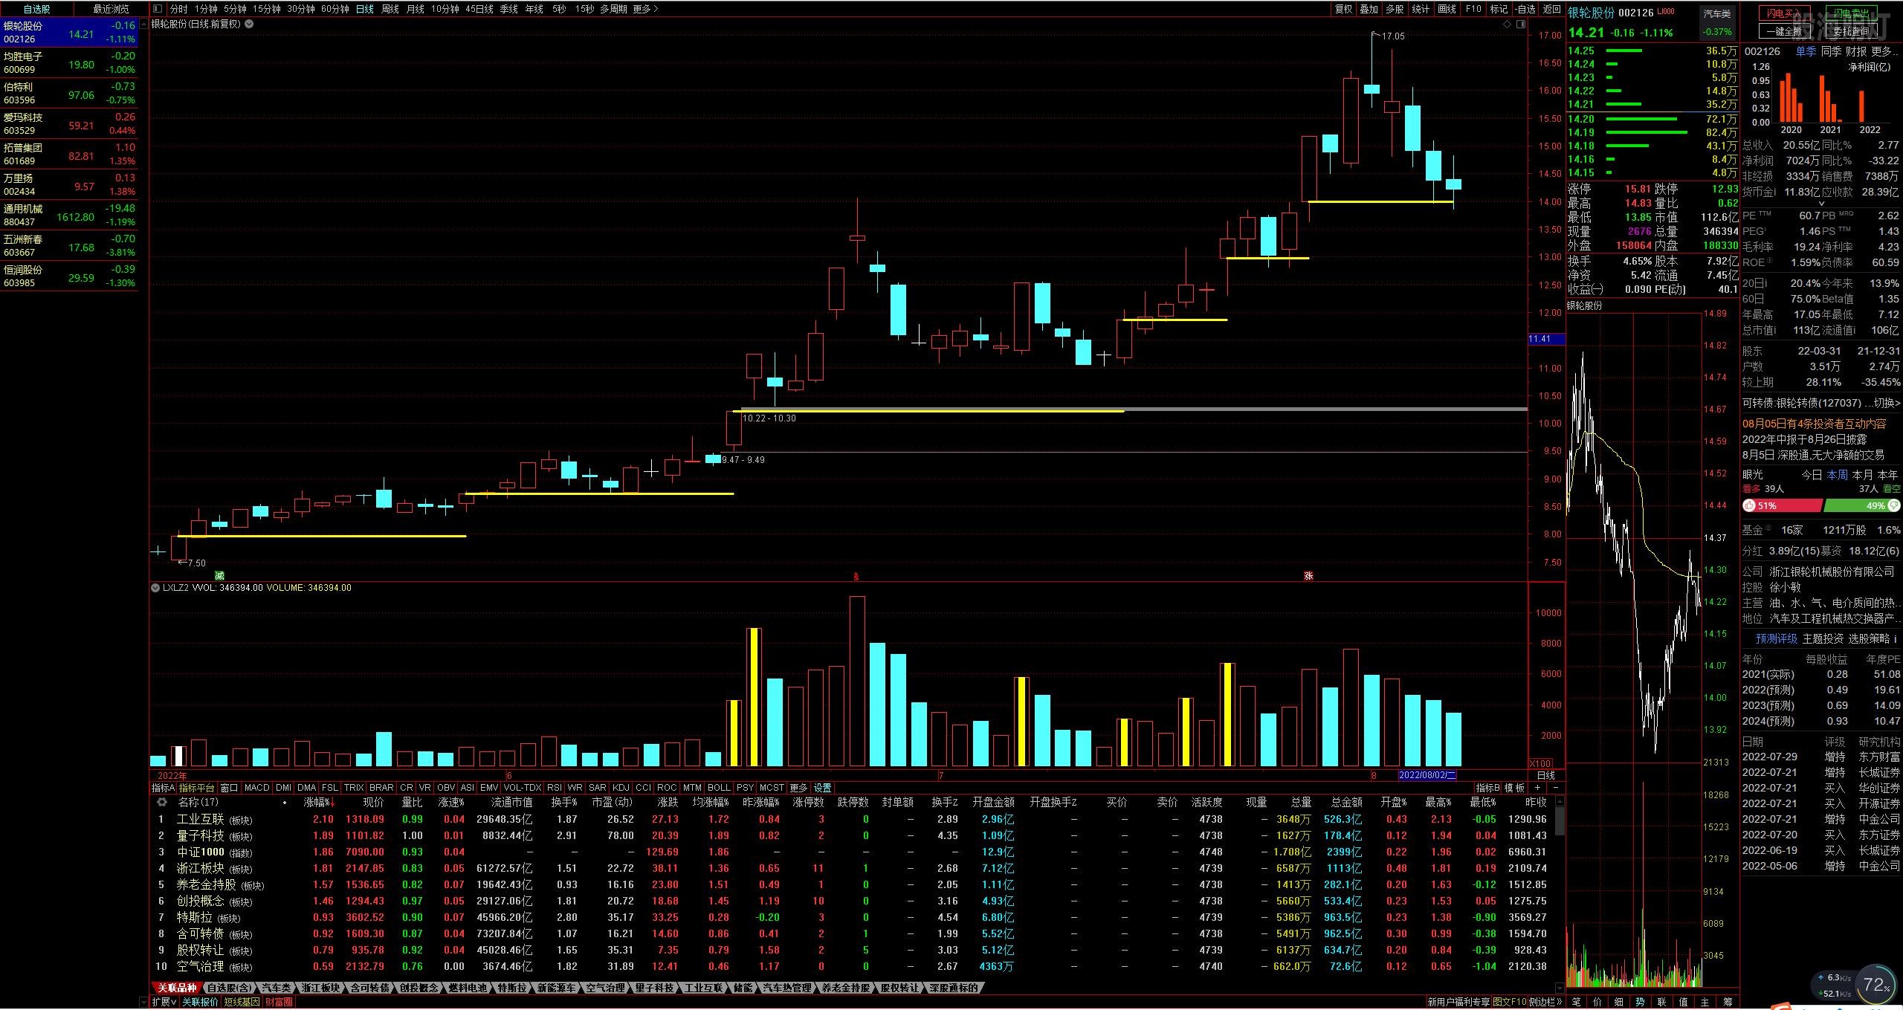Screen dimensions: 1903x1010
Task: Click the green 减 marker on the chart axis
Action: point(219,576)
